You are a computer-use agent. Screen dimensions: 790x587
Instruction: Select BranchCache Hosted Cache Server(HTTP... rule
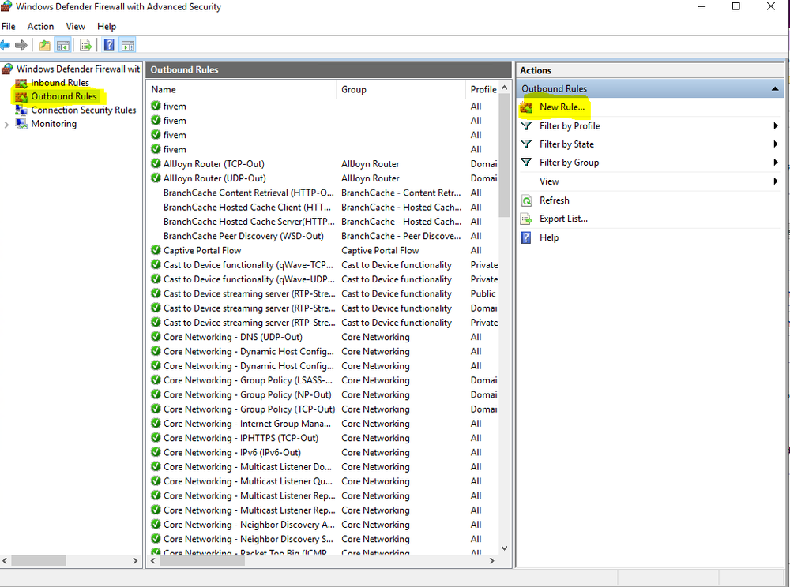[x=249, y=222]
